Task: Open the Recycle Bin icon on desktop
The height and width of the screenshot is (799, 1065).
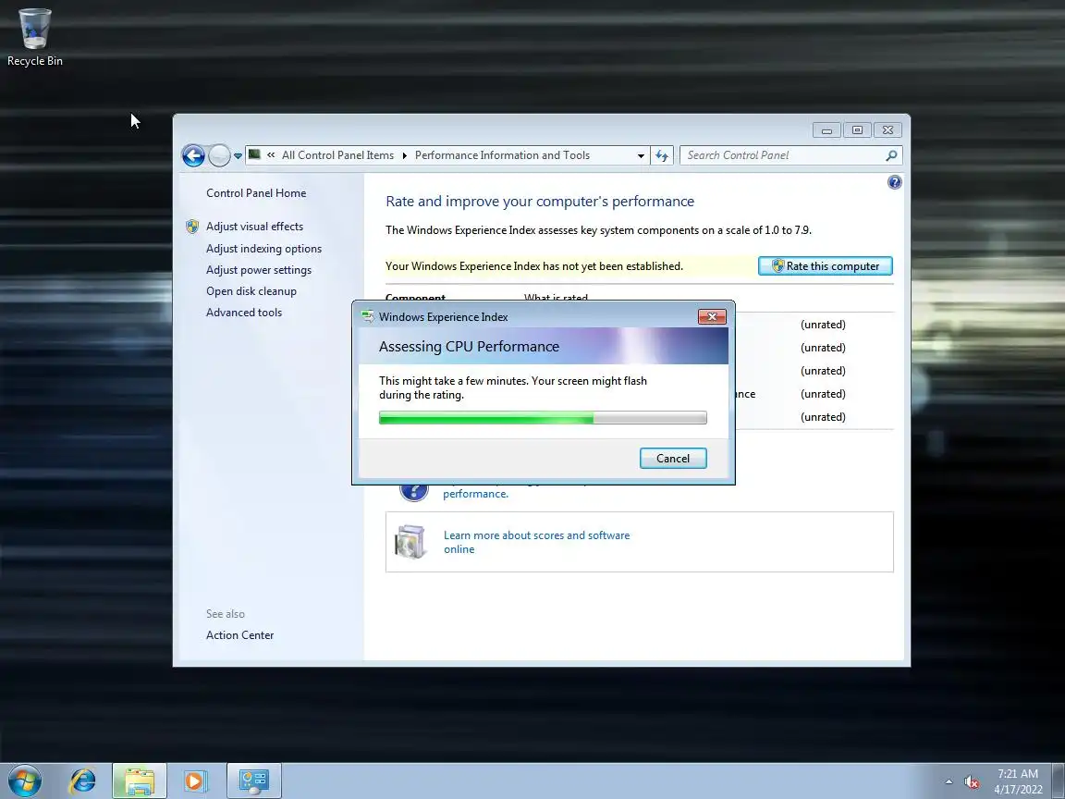Action: tap(34, 37)
